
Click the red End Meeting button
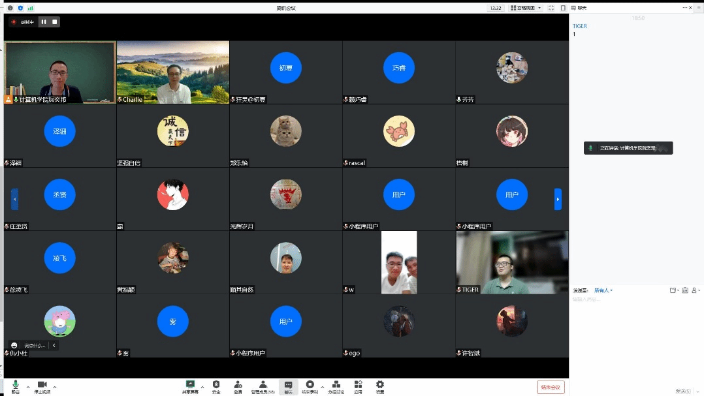point(551,387)
